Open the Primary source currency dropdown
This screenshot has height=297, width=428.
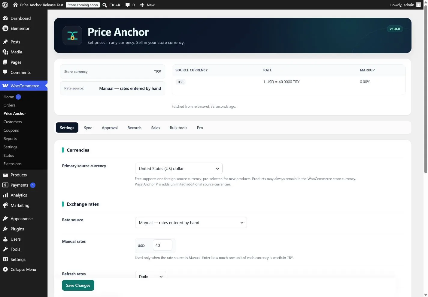pos(179,169)
